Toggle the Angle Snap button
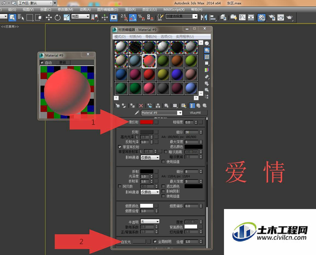Viewport: 316px width, 255px height. point(133,18)
